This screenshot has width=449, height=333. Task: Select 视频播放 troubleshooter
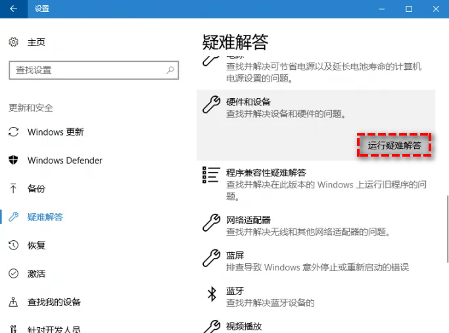coord(244,326)
